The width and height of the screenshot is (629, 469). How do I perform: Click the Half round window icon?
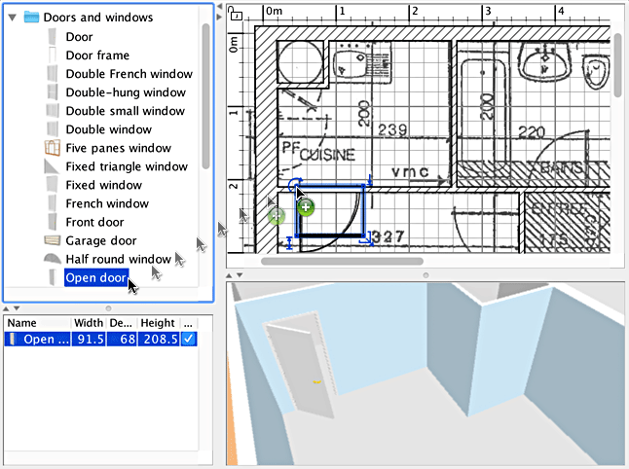(x=53, y=259)
